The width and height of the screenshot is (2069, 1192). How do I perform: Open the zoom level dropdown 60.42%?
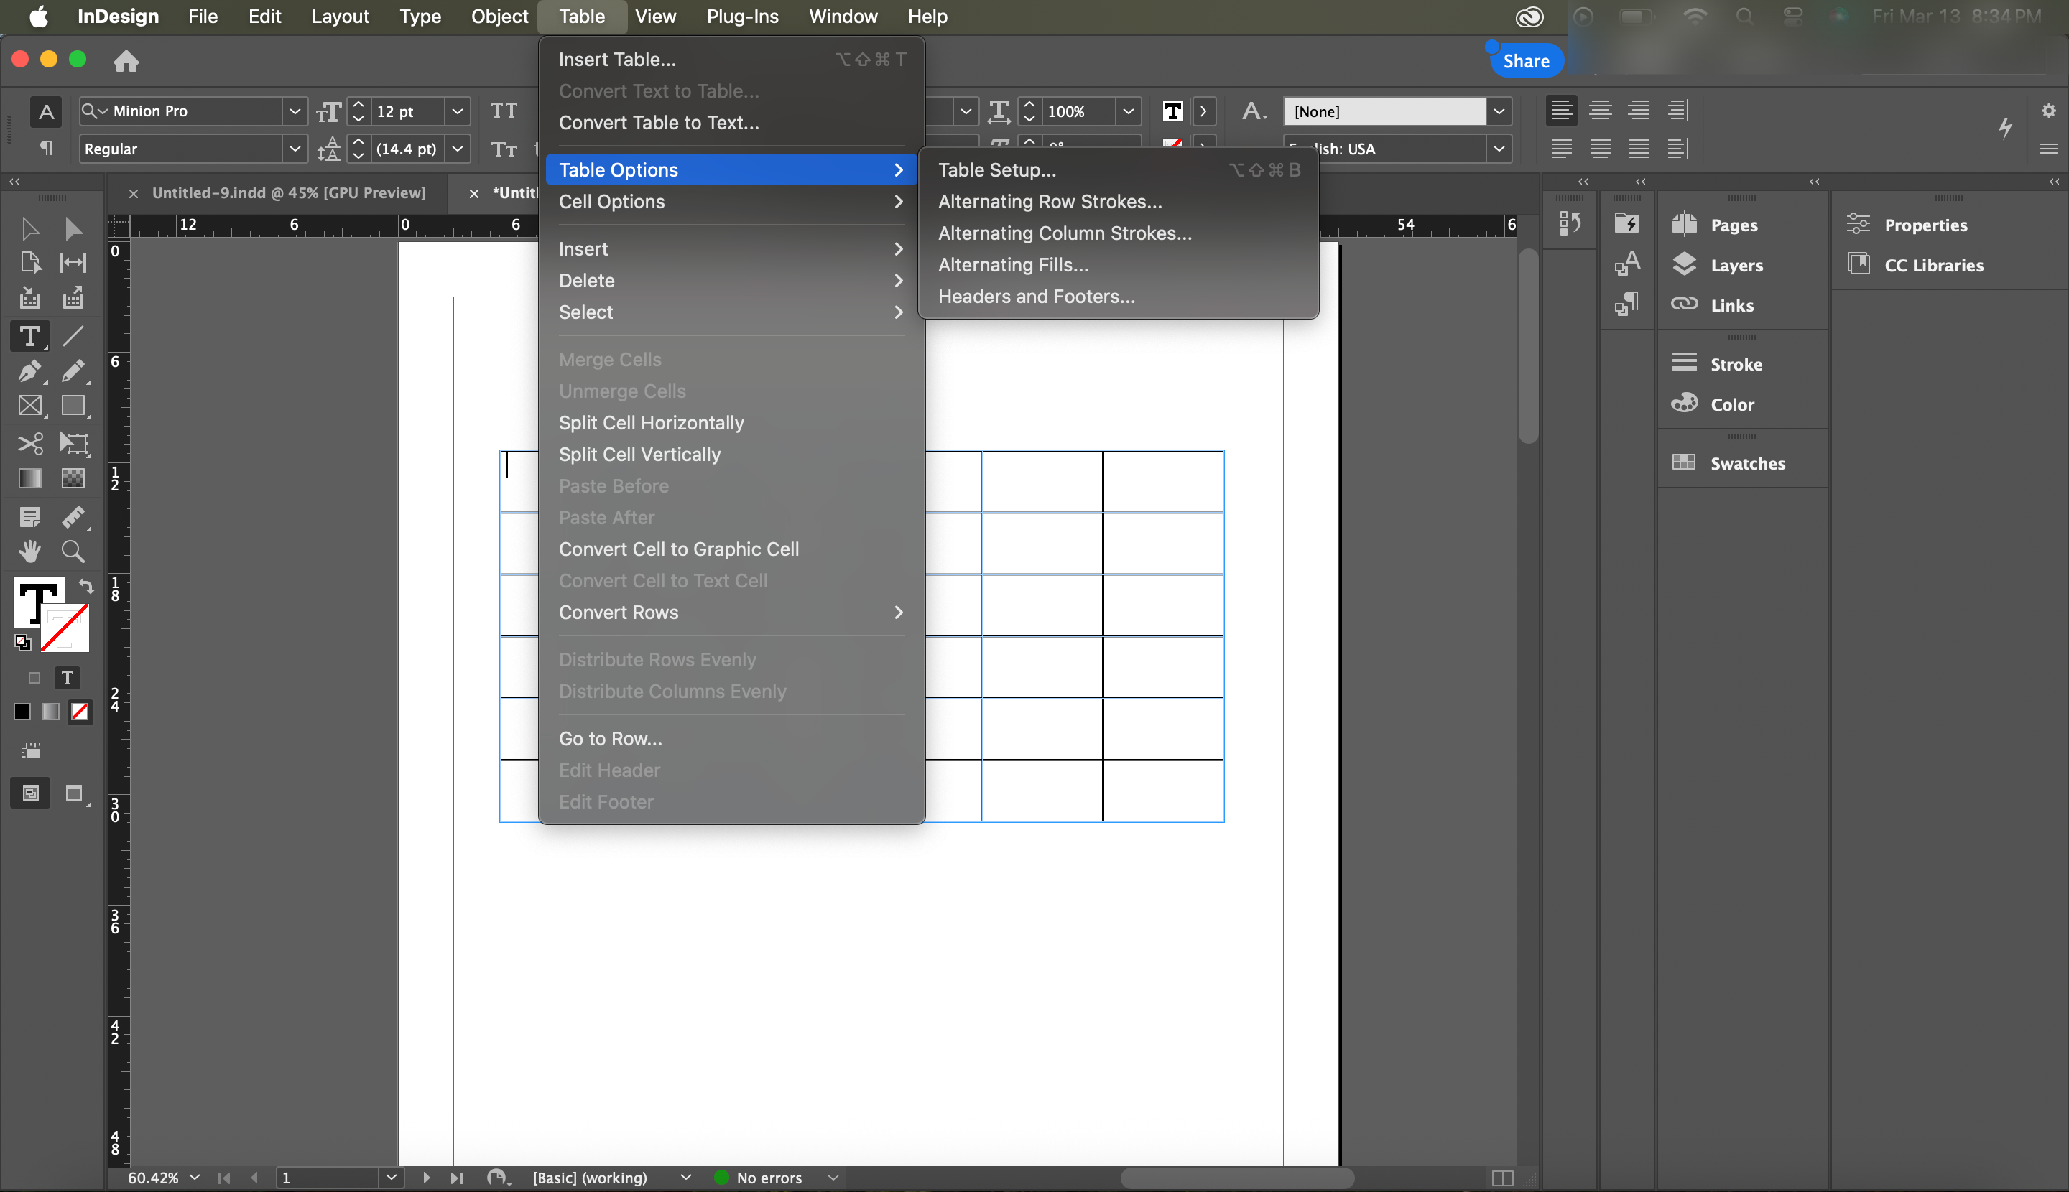[x=194, y=1177]
